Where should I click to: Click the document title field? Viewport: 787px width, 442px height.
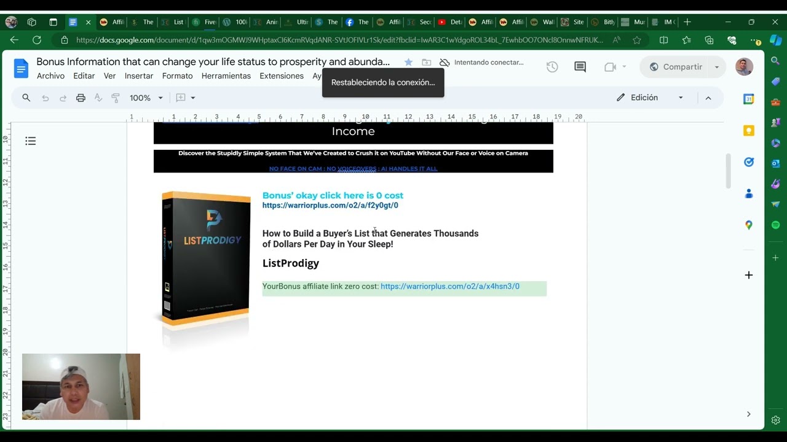[213, 62]
